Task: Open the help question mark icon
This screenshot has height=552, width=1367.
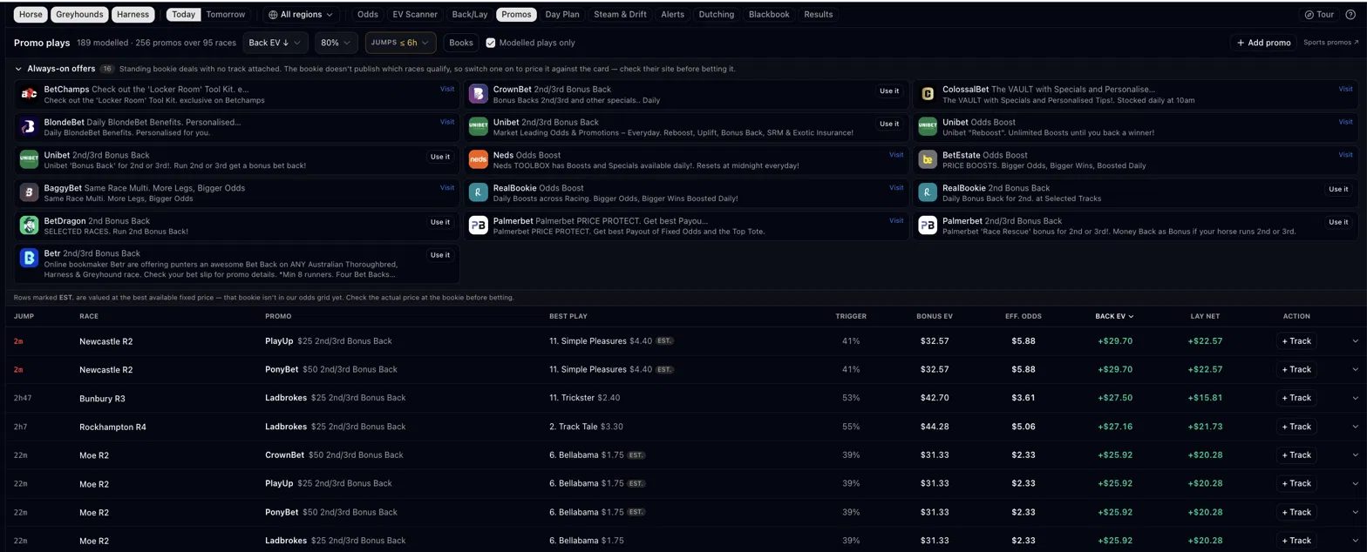Action: [1350, 15]
